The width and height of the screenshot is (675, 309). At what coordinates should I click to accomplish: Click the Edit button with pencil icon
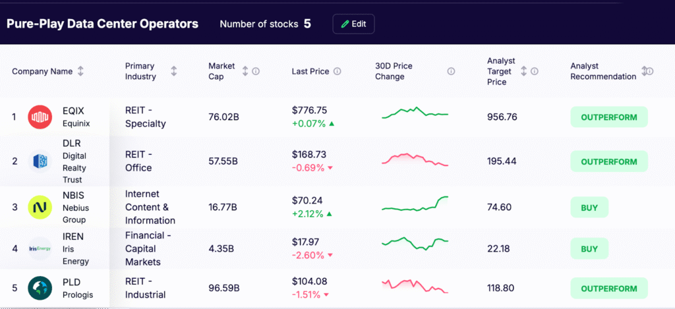[353, 24]
